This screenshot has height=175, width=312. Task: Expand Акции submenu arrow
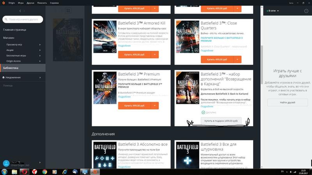pyautogui.click(x=40, y=50)
